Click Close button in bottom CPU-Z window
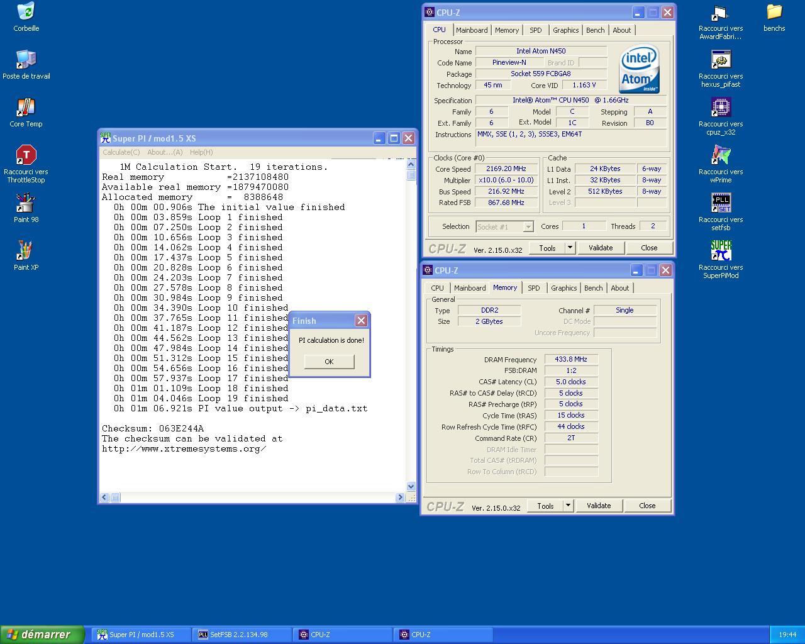Viewport: 805px width, 644px height. click(x=647, y=506)
